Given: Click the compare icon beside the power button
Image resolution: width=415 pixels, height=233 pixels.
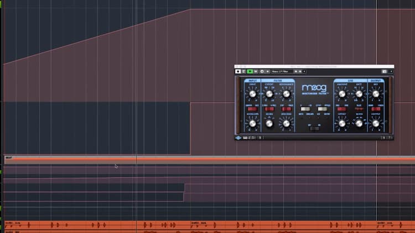Looking at the screenshot, I should (x=244, y=72).
